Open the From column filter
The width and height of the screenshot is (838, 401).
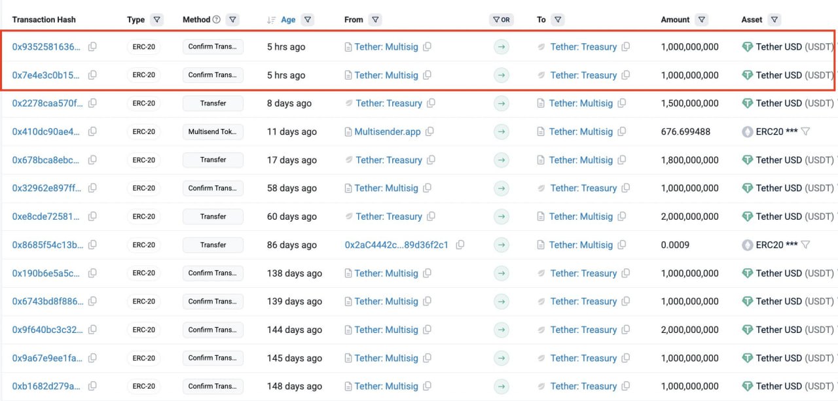click(375, 20)
